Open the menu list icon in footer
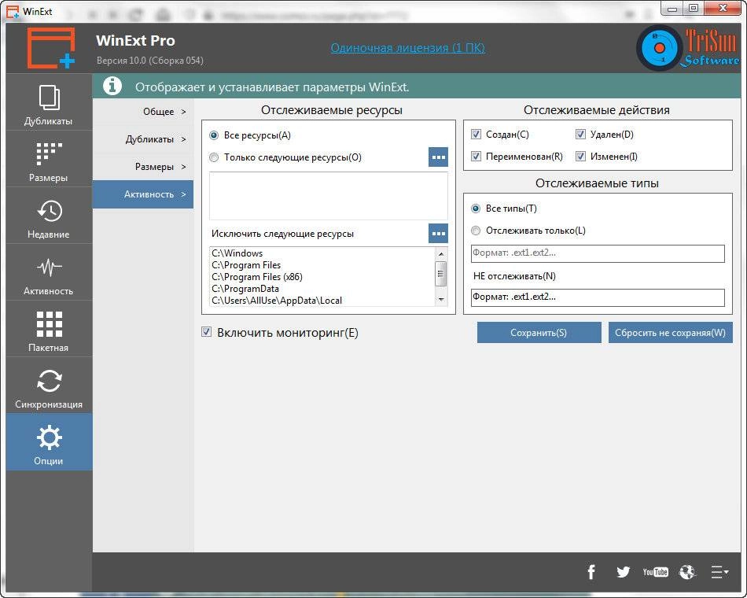Viewport: 747px width, 598px height. tap(719, 571)
